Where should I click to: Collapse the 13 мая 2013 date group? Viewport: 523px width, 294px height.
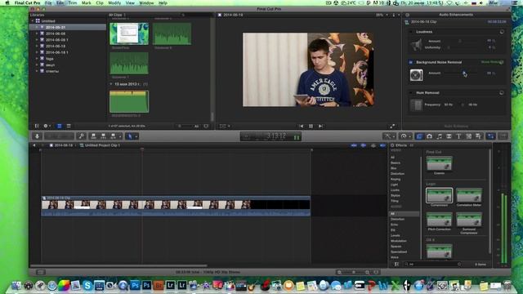[x=111, y=84]
